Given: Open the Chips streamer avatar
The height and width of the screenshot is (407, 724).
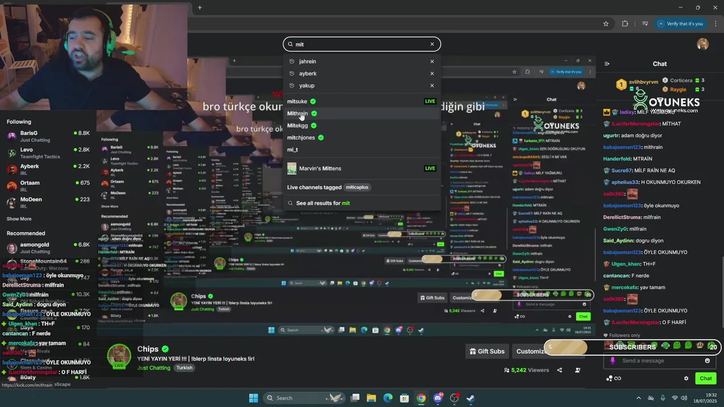Looking at the screenshot, I should (x=119, y=356).
